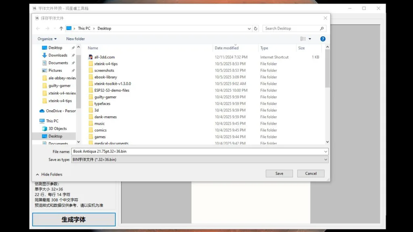Click the PC icon in address bar
This screenshot has height=232, width=413.
click(69, 28)
